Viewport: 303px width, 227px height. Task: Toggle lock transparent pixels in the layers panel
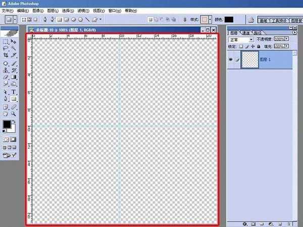coord(242,46)
